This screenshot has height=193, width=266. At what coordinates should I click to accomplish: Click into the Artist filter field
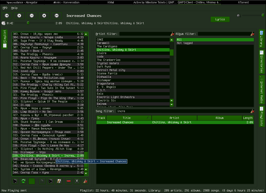(x=145, y=34)
